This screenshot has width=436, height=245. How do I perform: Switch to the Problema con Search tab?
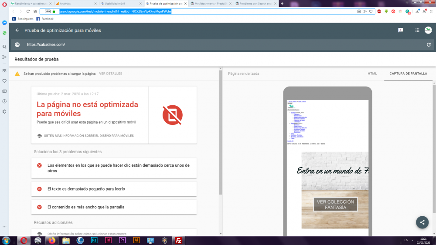coord(255,3)
